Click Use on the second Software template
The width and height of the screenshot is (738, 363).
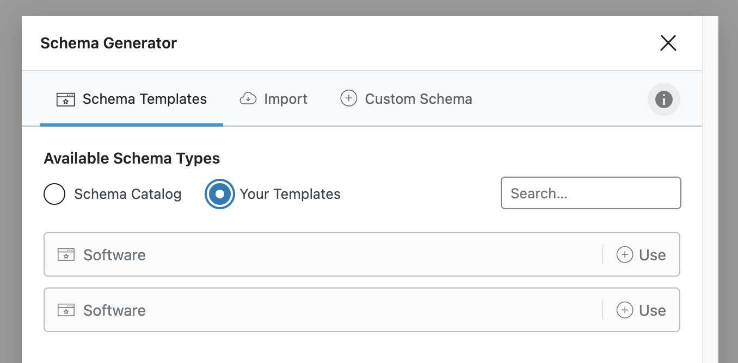click(x=641, y=310)
